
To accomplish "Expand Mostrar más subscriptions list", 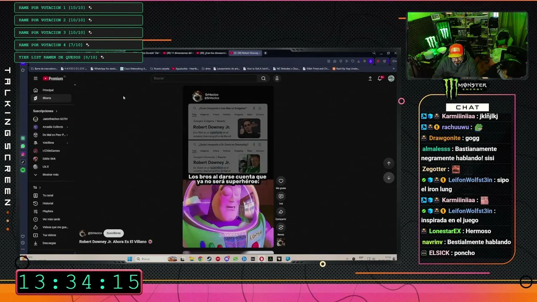I will [x=50, y=174].
